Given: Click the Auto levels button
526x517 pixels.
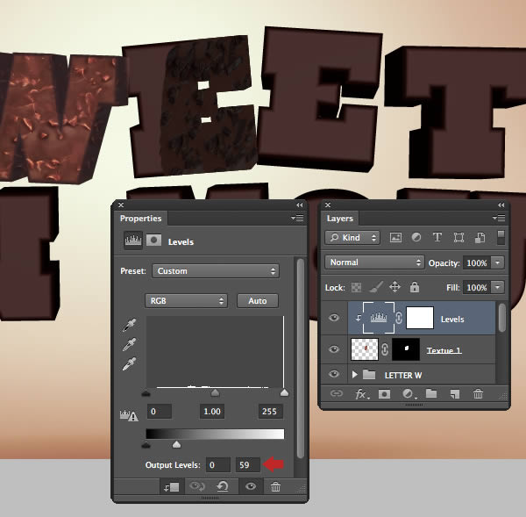Looking at the screenshot, I should [x=258, y=301].
